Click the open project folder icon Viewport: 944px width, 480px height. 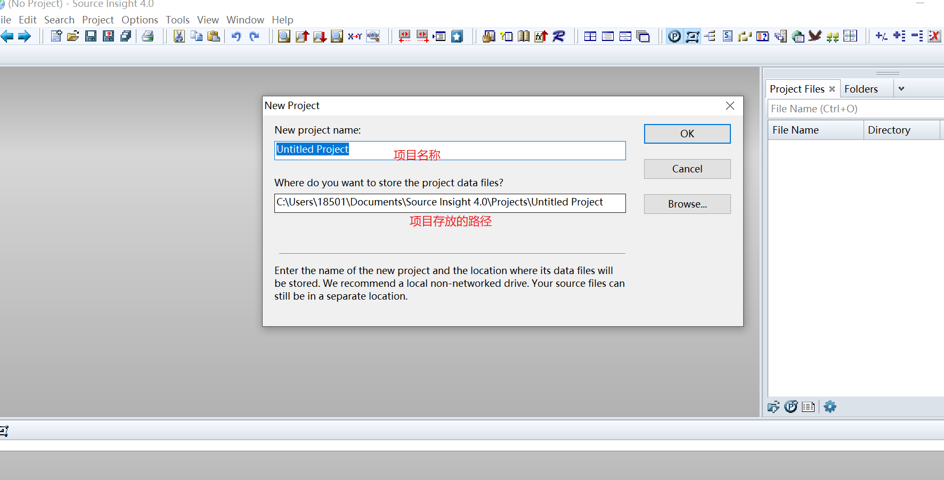774,407
